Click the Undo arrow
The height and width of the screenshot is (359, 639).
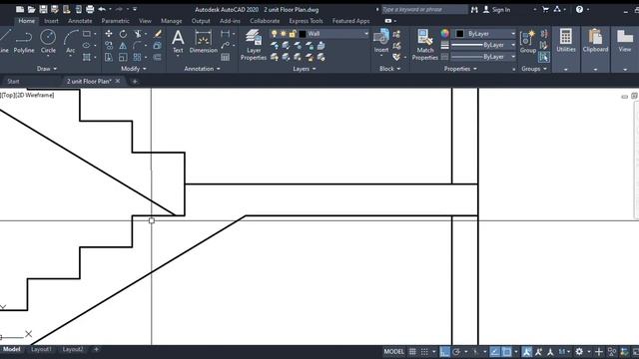pos(102,9)
